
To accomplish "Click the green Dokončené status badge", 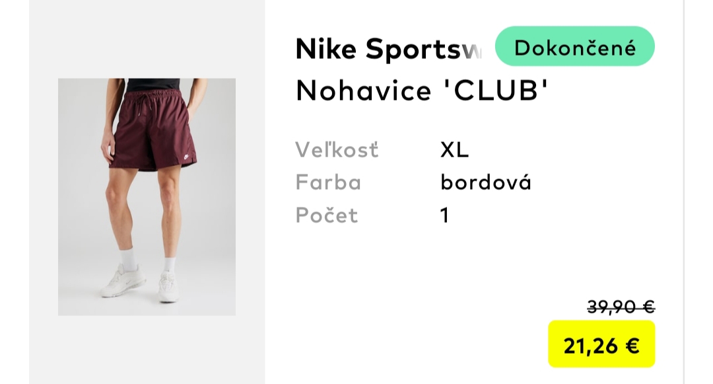I will pos(574,47).
